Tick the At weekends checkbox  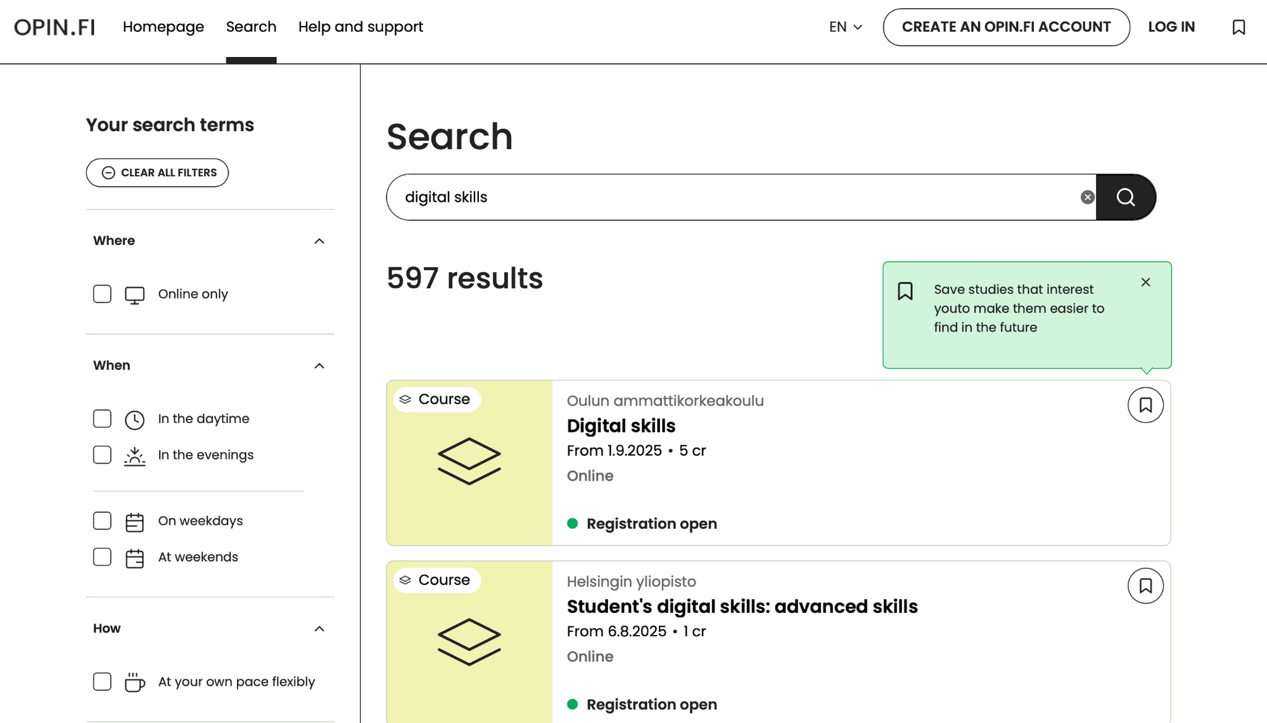102,557
